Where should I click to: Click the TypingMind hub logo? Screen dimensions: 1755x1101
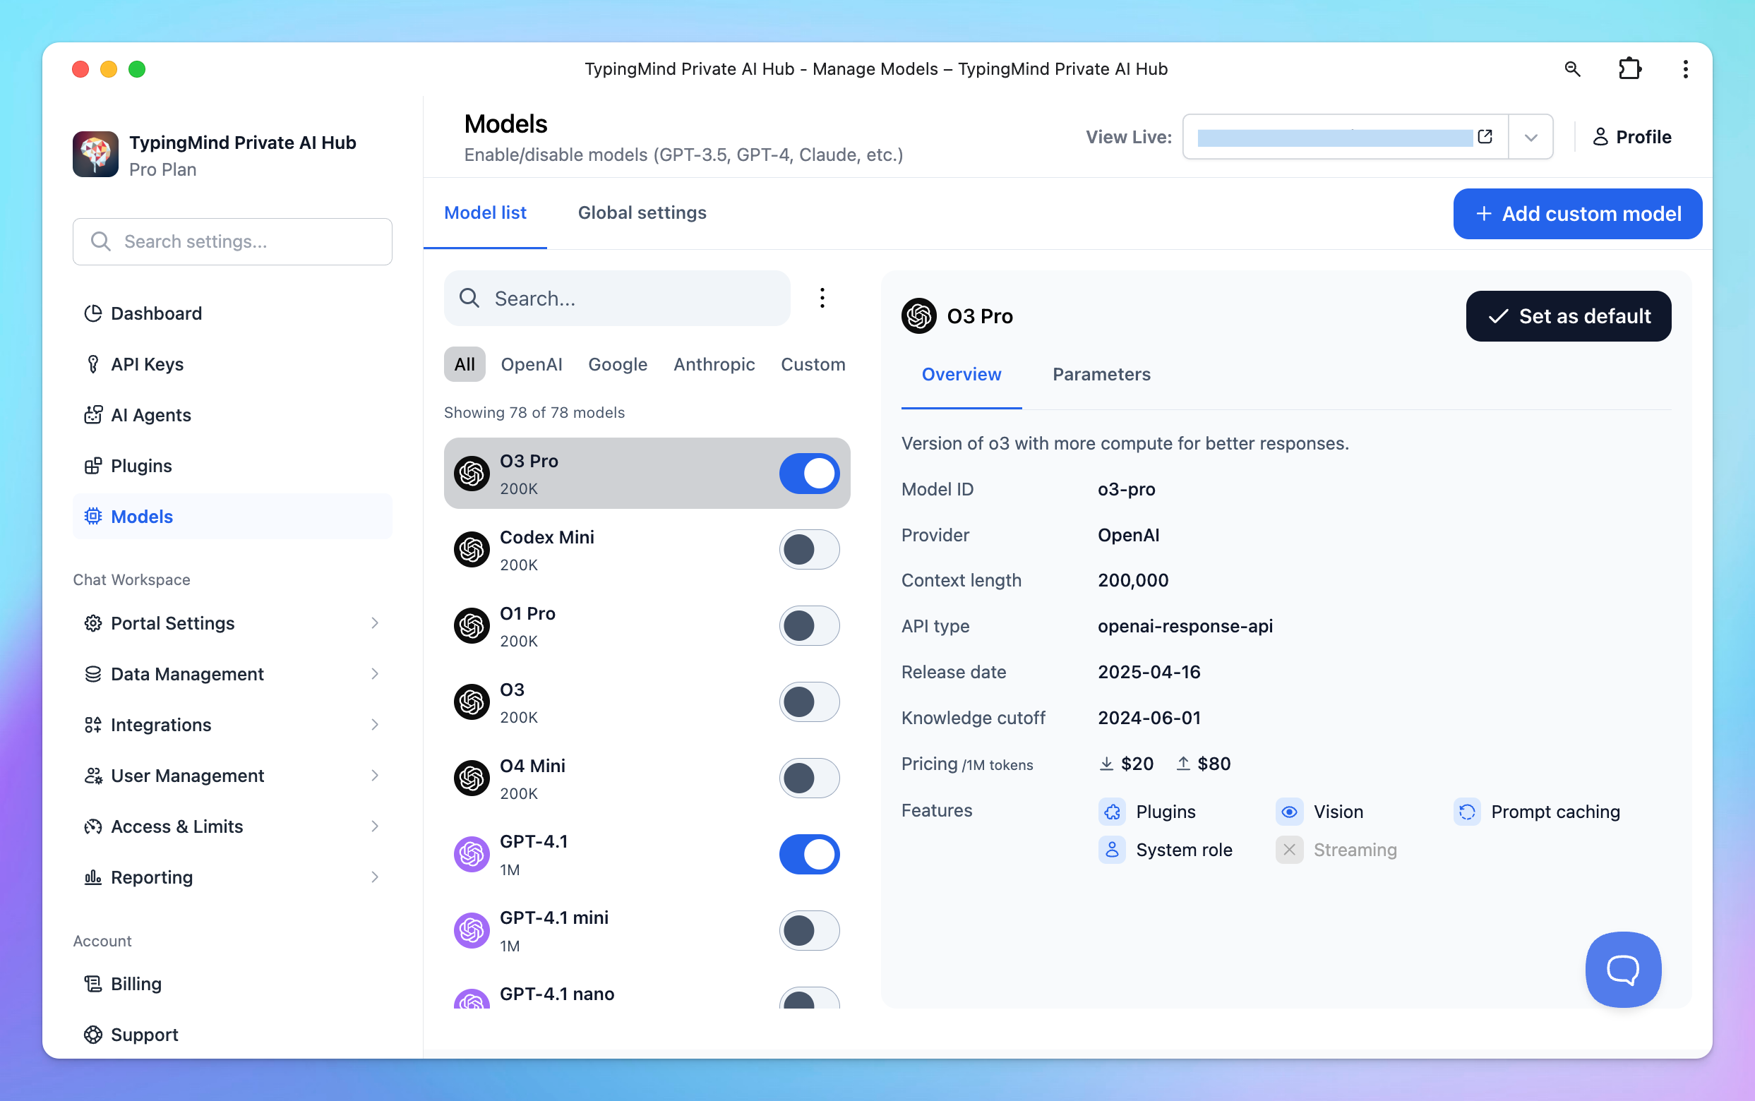tap(95, 155)
